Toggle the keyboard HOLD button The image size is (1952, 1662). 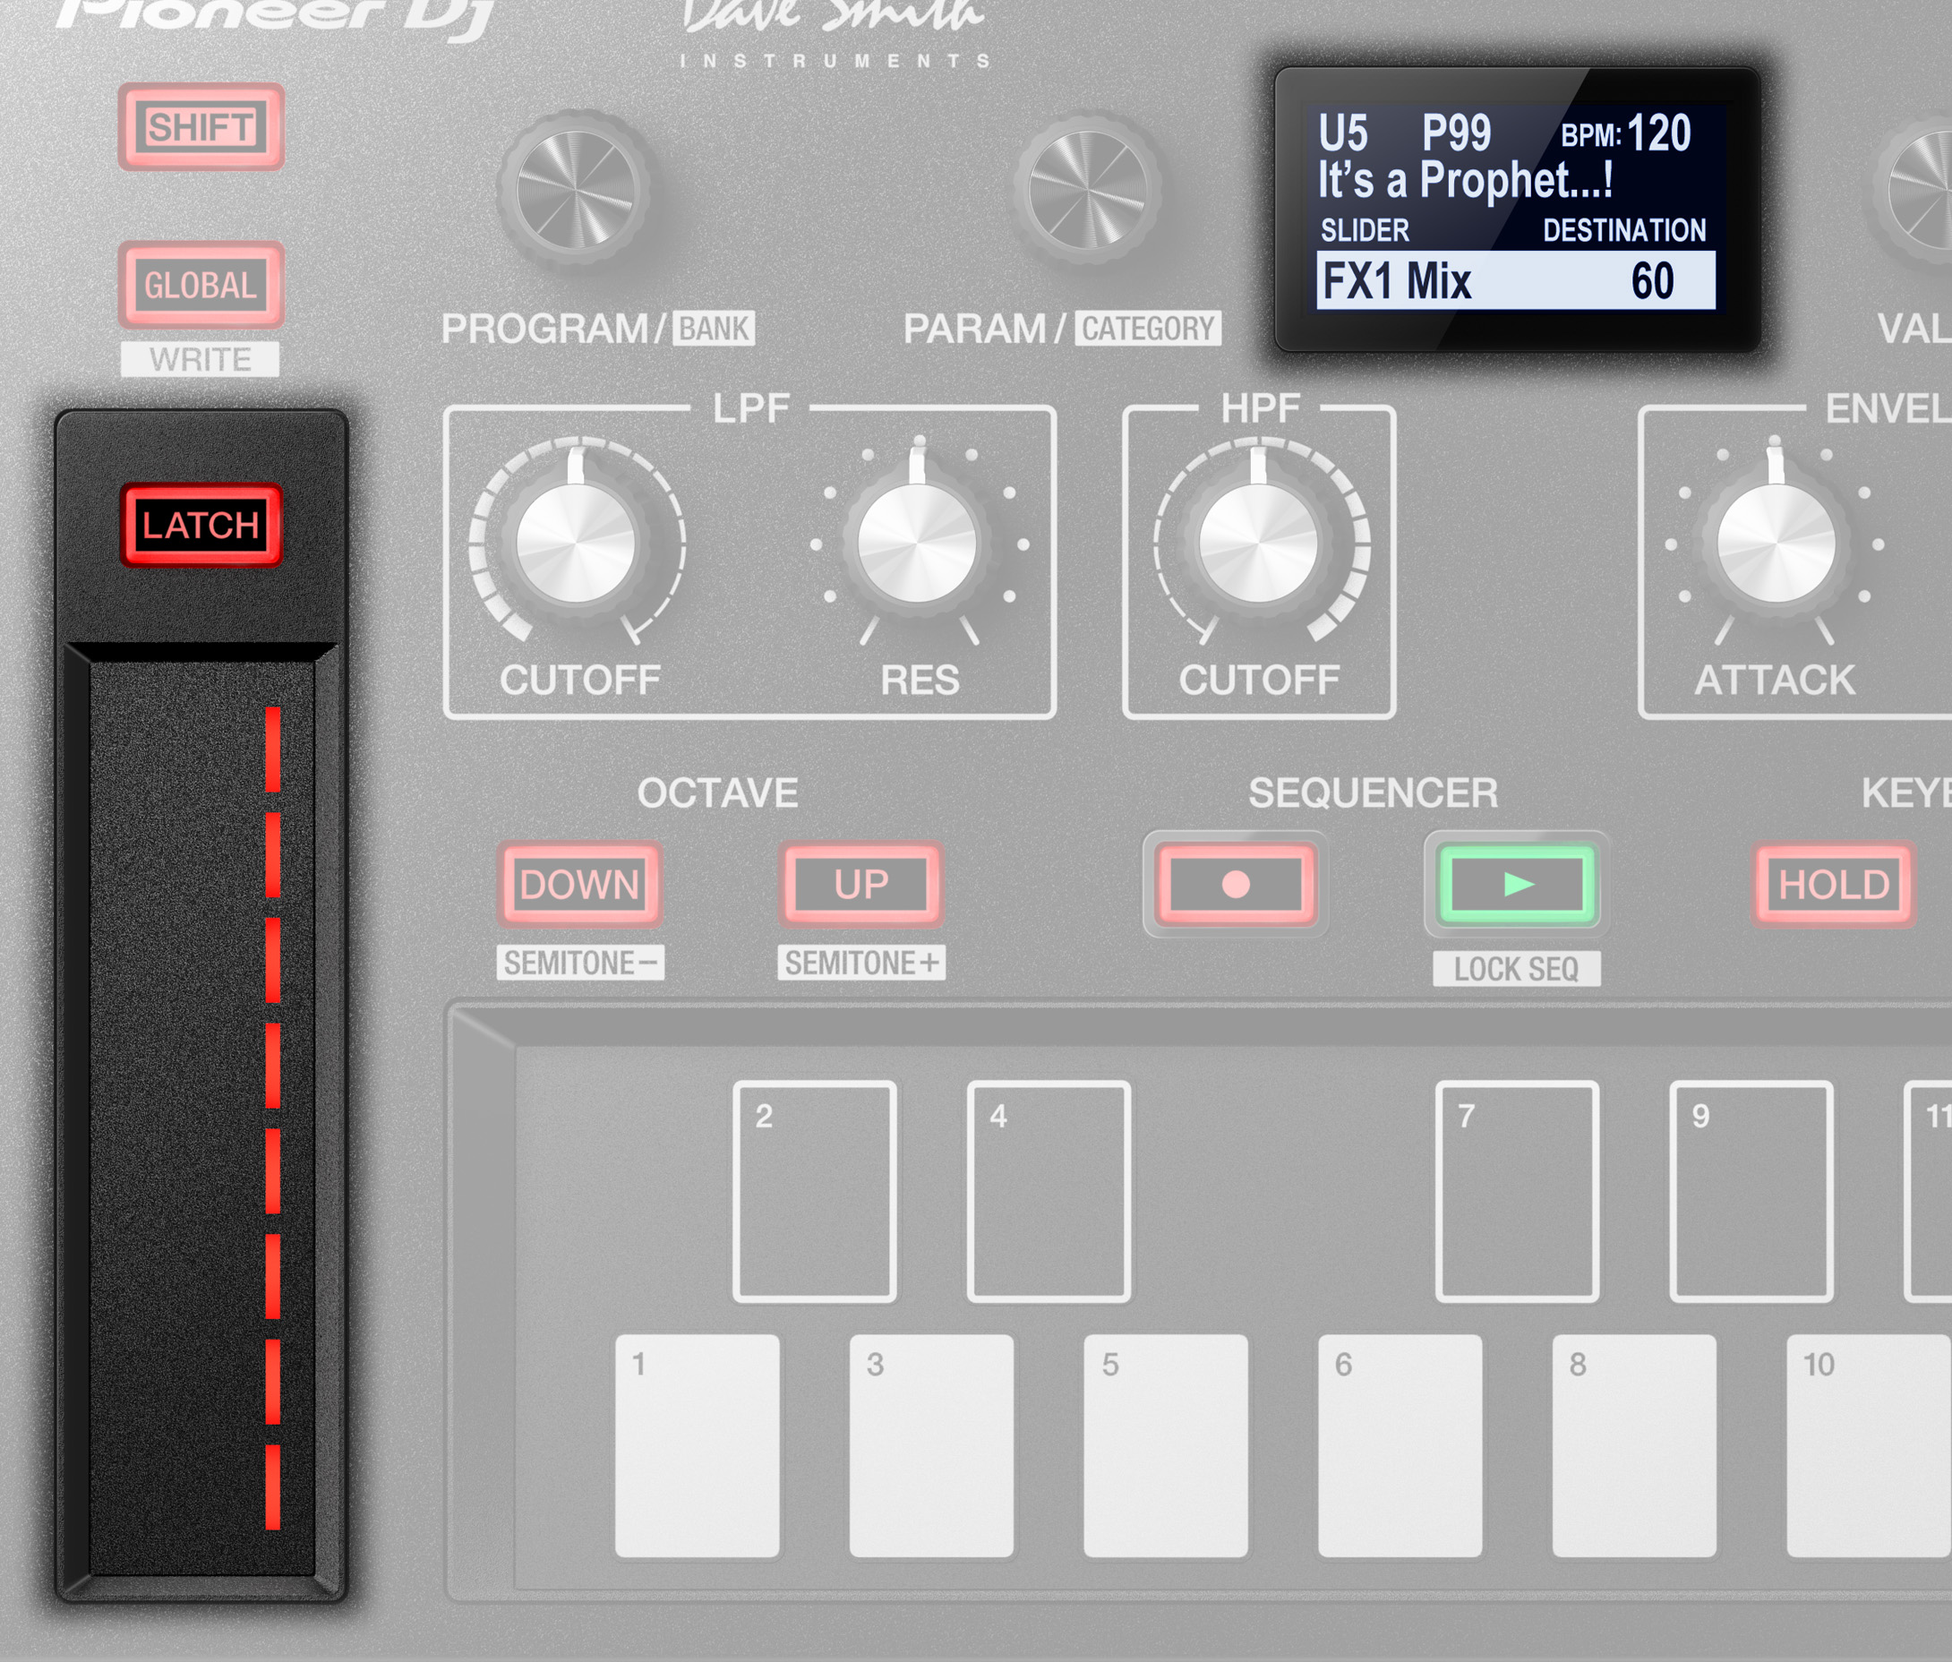[x=1833, y=885]
